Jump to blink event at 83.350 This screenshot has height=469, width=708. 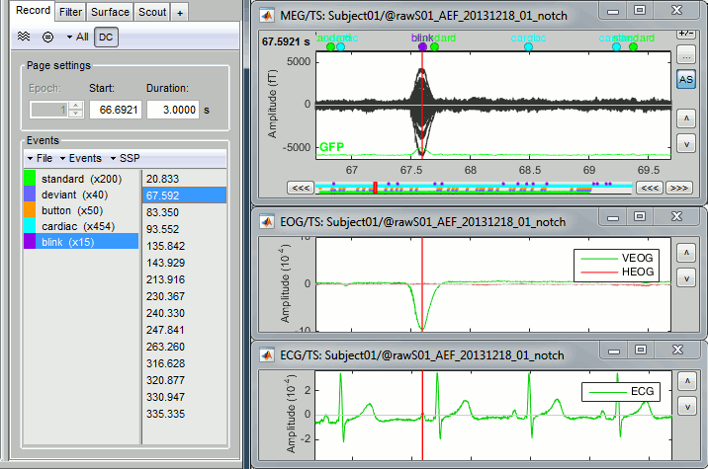[162, 212]
